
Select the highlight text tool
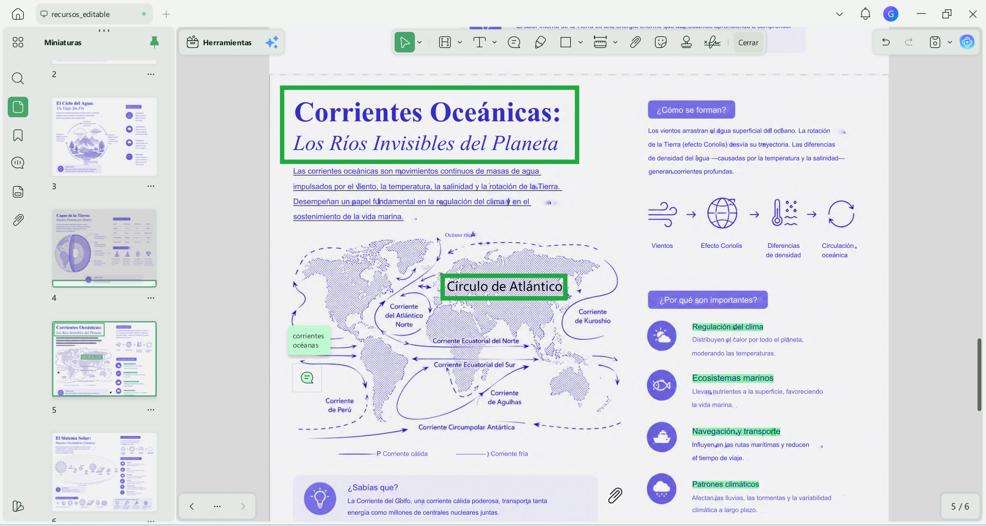click(x=445, y=42)
